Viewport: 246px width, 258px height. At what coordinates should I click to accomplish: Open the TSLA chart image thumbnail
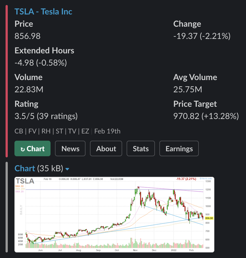click(114, 214)
